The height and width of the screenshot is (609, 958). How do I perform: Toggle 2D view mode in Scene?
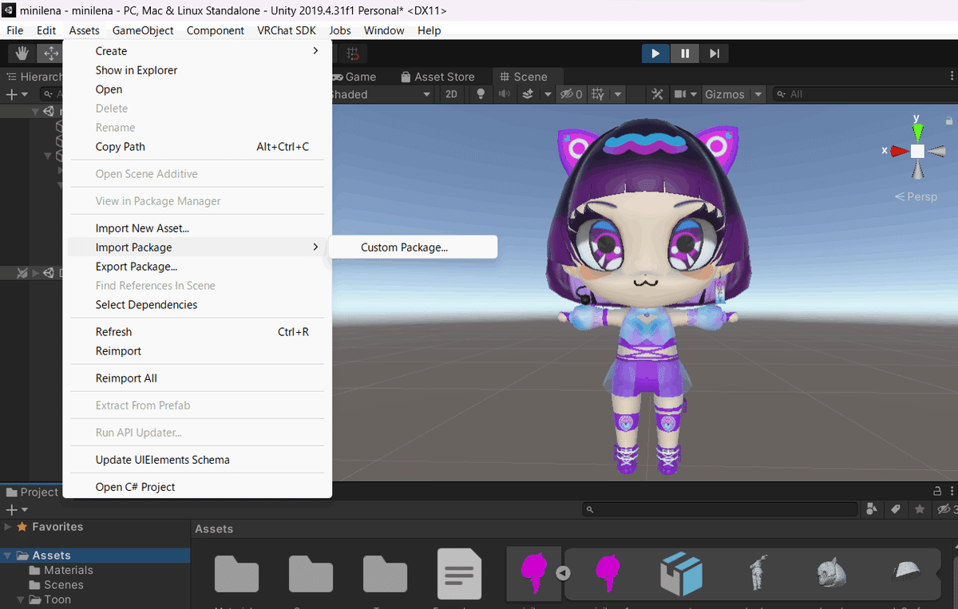click(x=452, y=94)
